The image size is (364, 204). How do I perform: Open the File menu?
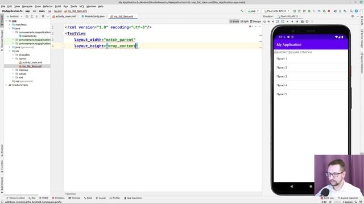click(3, 6)
